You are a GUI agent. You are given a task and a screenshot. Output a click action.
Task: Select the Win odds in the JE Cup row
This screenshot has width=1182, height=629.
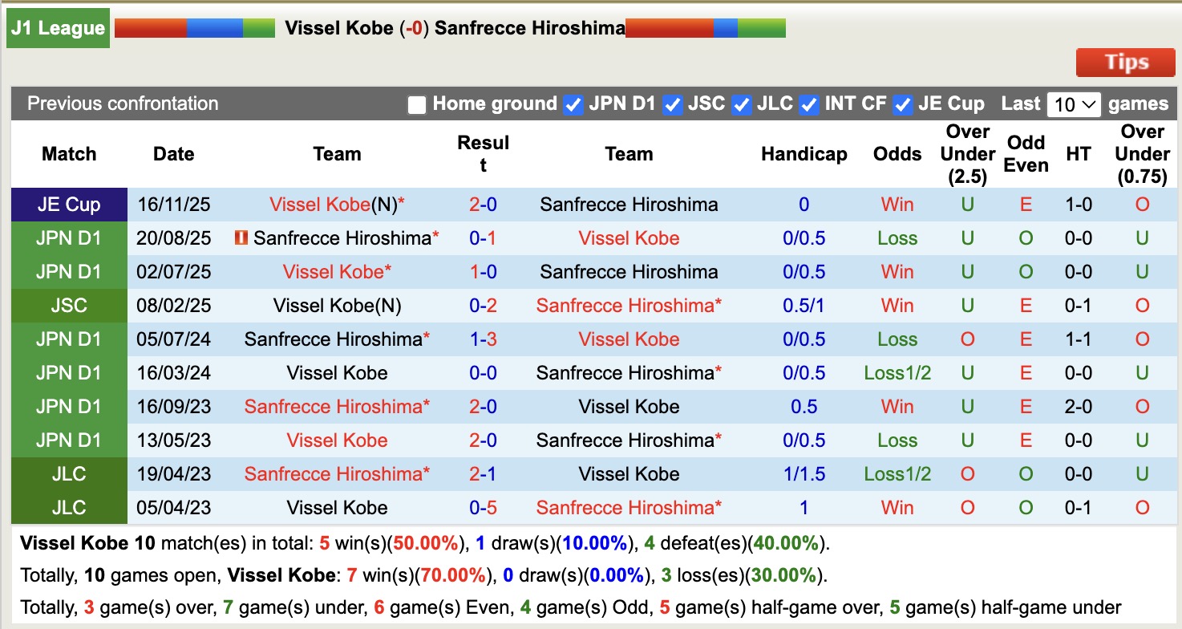[897, 204]
